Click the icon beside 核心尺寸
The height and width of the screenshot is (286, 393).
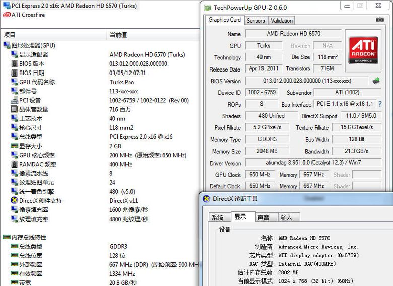coord(14,127)
